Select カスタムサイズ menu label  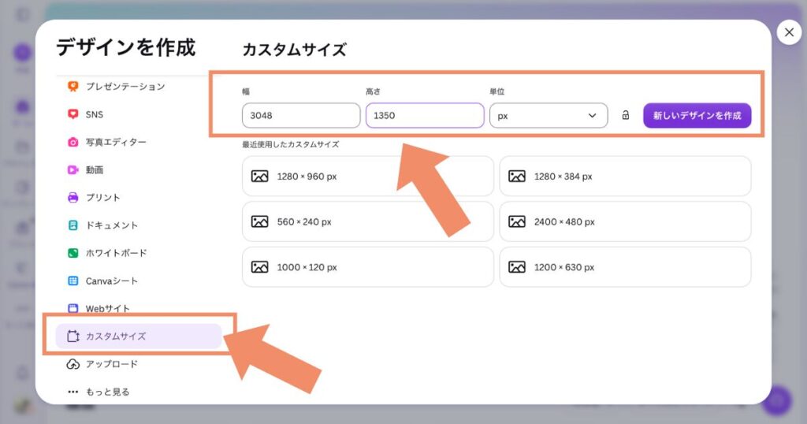(x=116, y=336)
